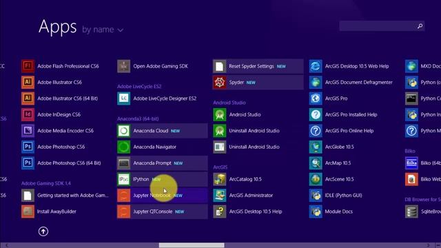The image size is (441, 248).
Task: Click the search magnifier button
Action: 420,26
